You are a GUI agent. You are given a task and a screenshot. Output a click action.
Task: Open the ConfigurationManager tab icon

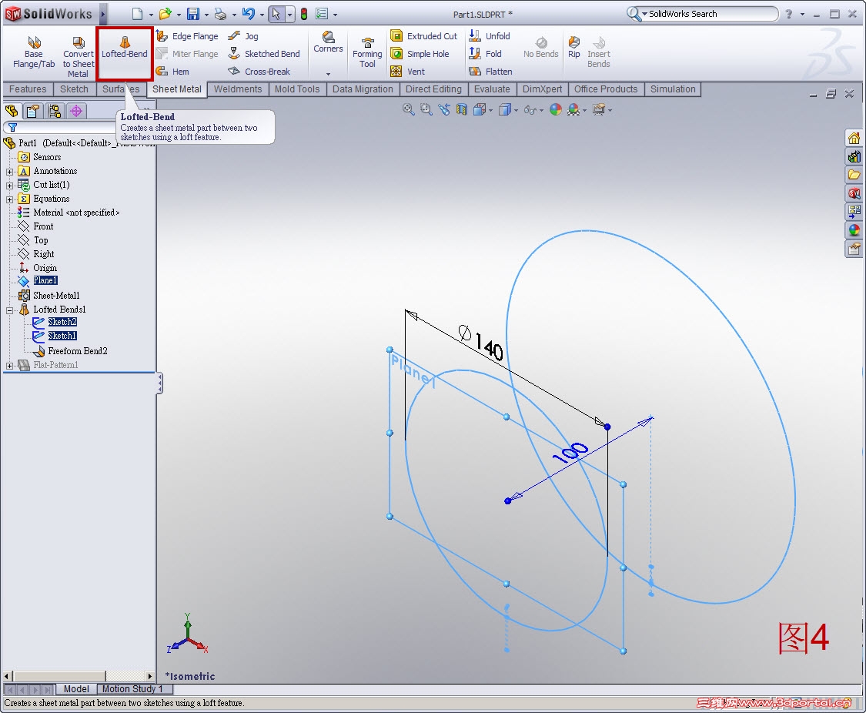(54, 111)
